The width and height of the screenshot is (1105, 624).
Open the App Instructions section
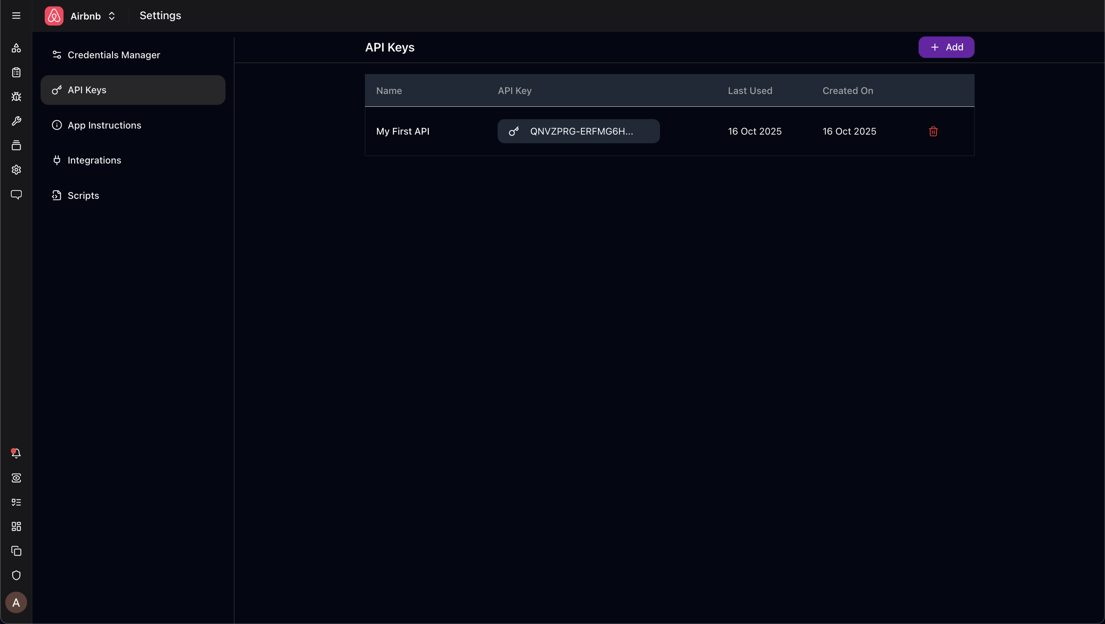point(104,125)
